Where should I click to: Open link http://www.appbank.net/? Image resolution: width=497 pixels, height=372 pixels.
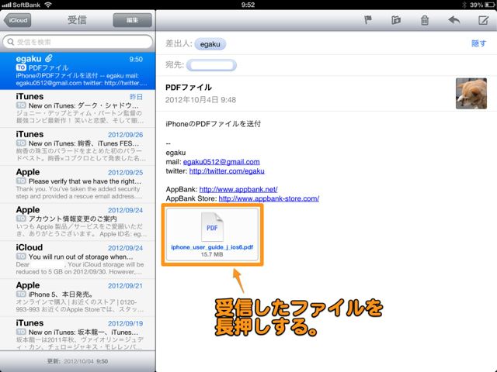[x=238, y=189]
